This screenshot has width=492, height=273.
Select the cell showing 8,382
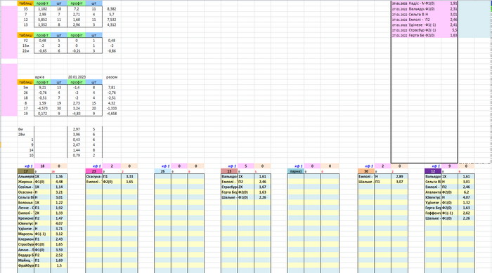tap(111, 9)
